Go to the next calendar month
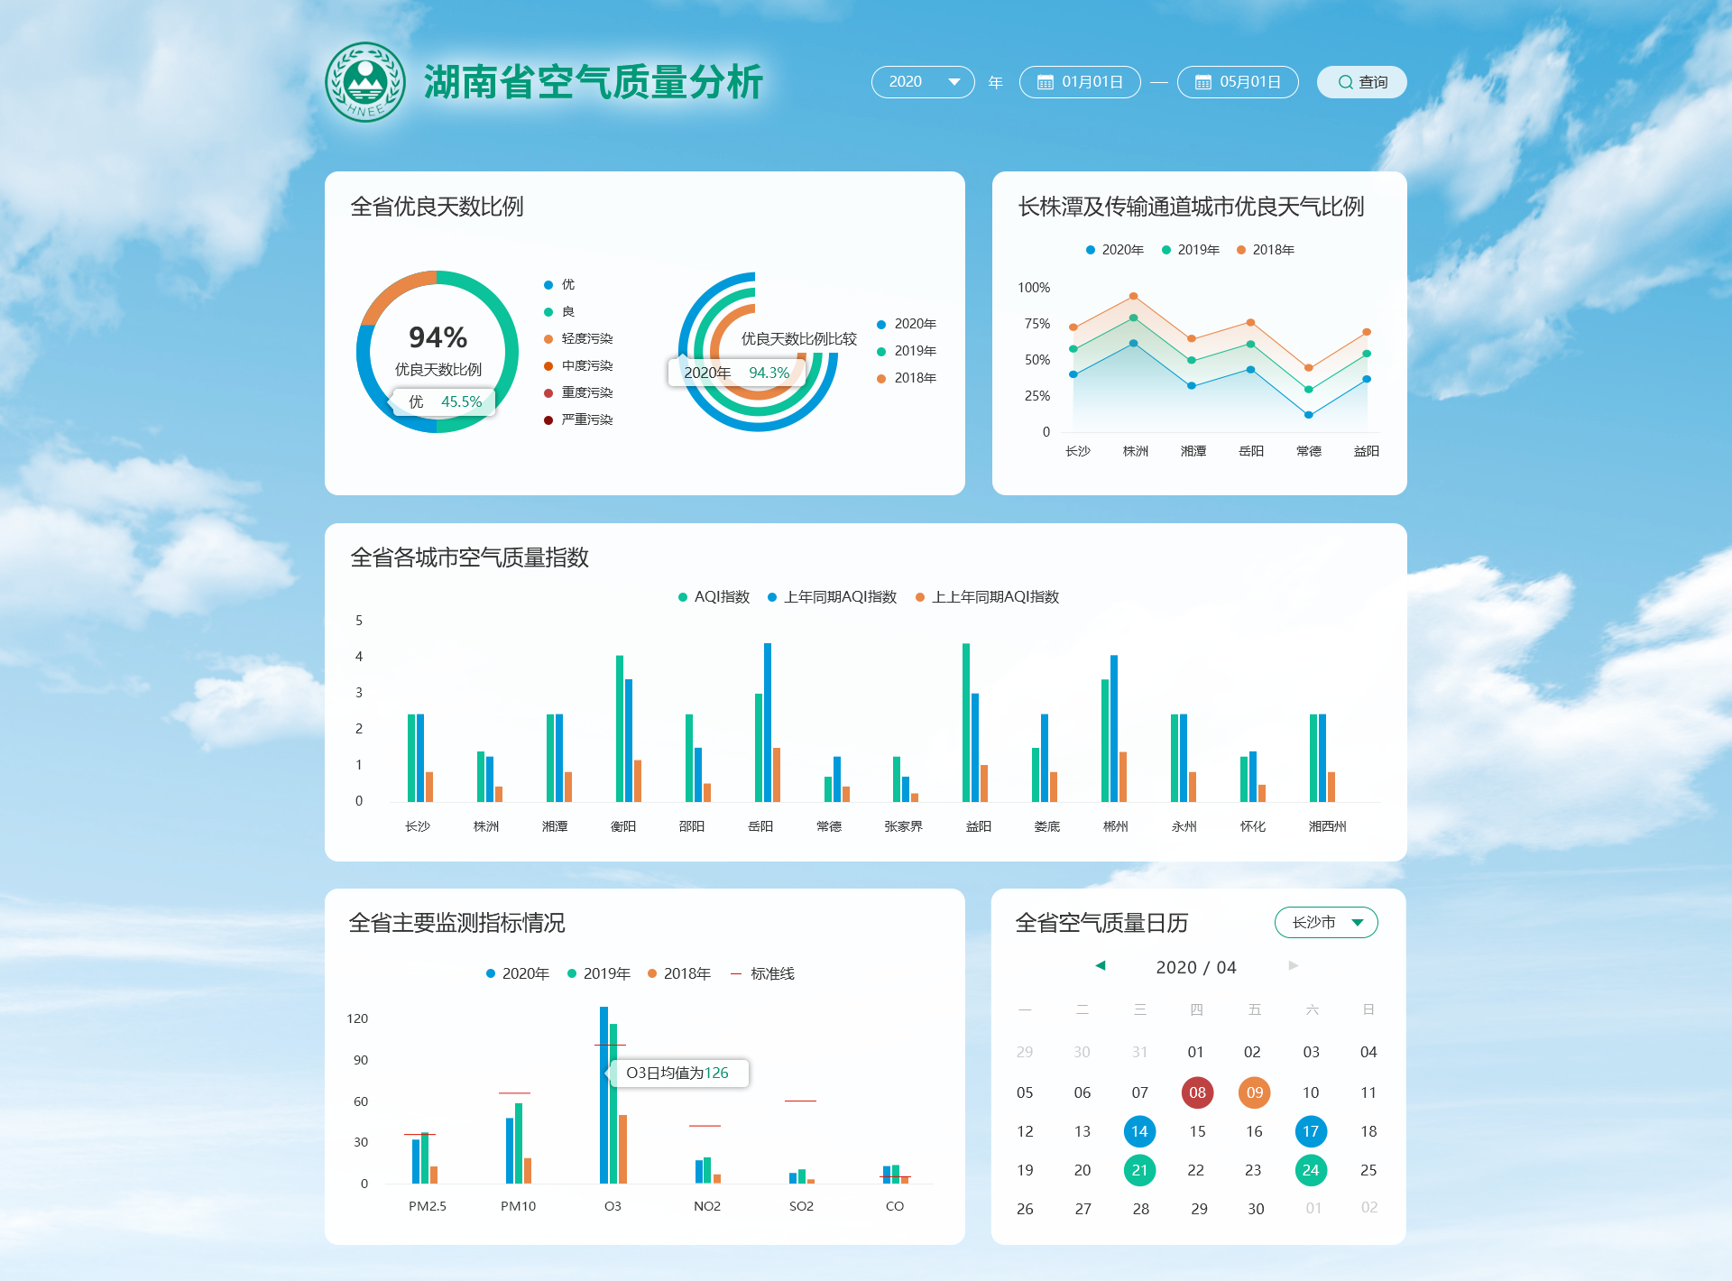This screenshot has width=1732, height=1281. click(x=1293, y=966)
